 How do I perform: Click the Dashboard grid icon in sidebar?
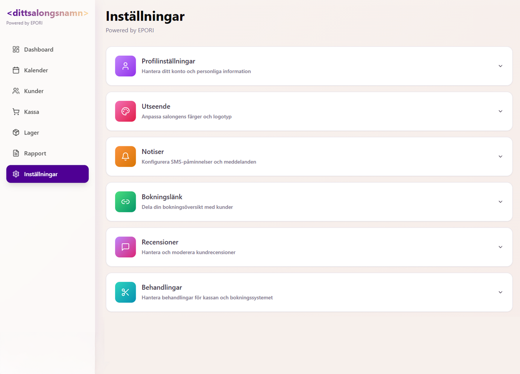[x=16, y=50]
